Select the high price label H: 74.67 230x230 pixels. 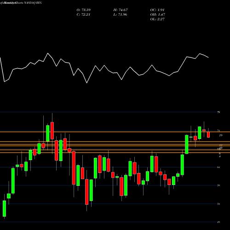[x=121, y=10]
